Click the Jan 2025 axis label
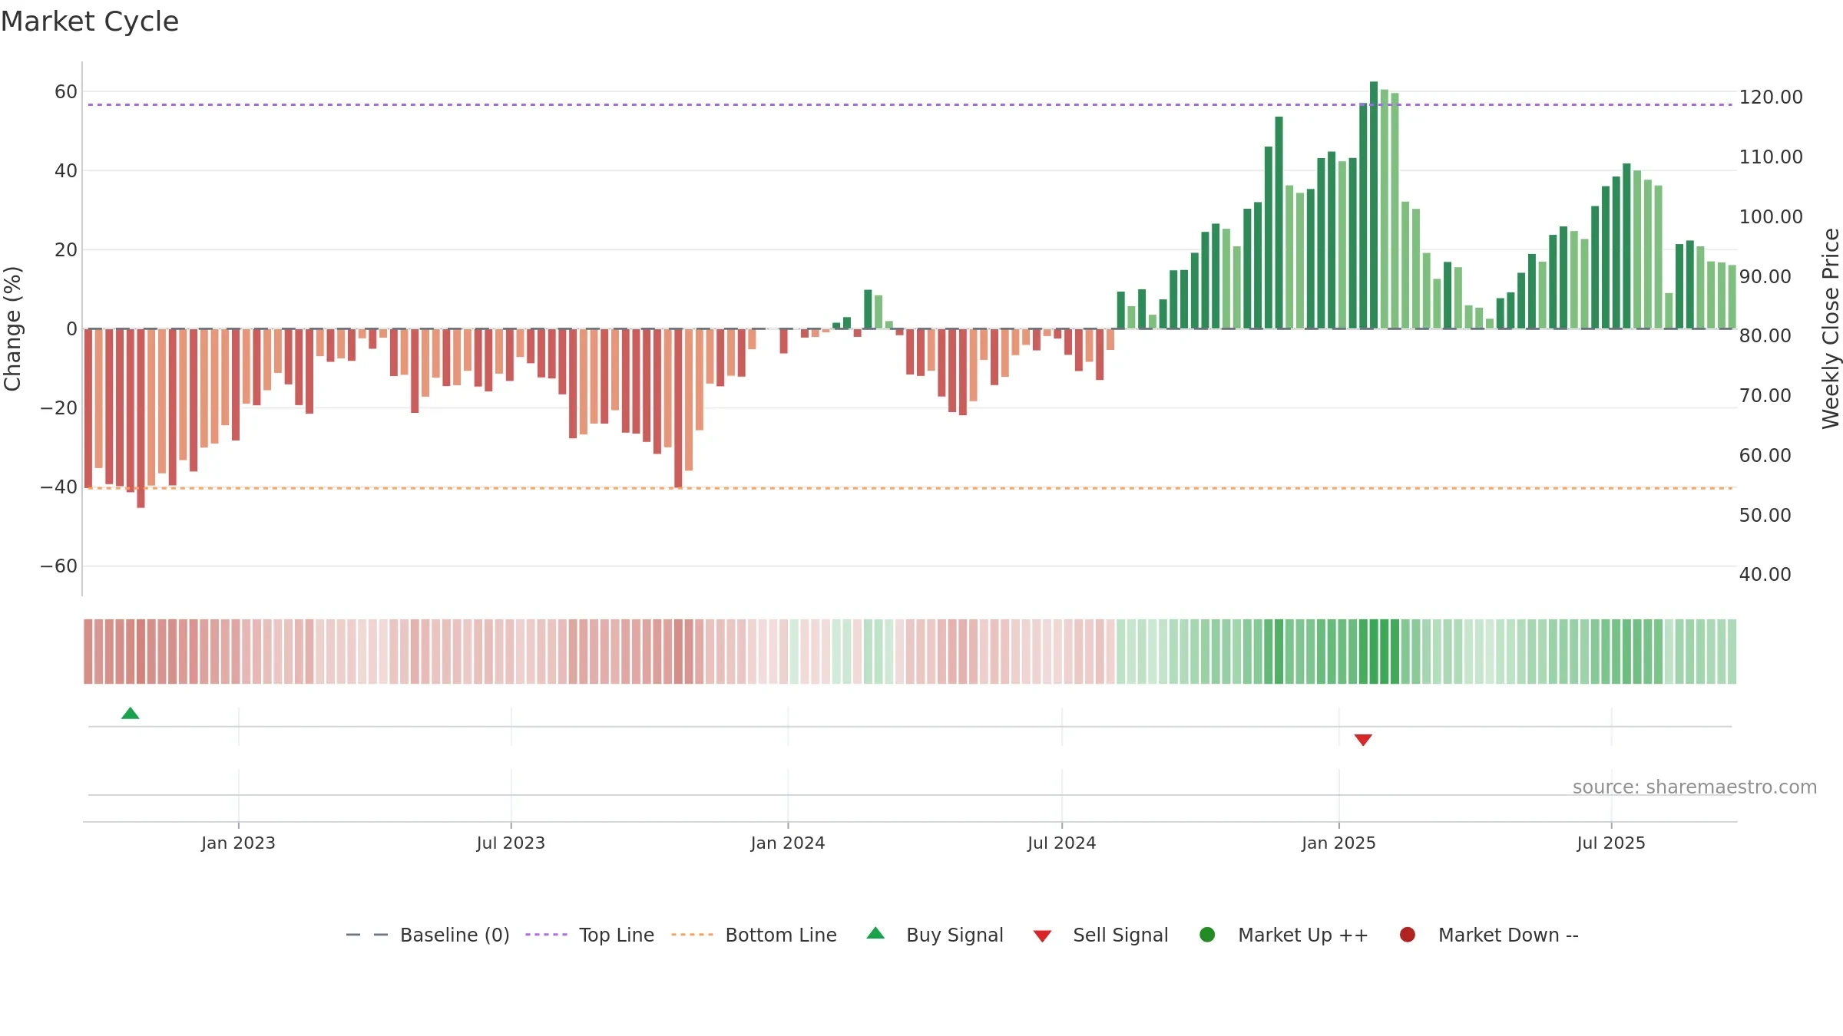 coord(1338,843)
